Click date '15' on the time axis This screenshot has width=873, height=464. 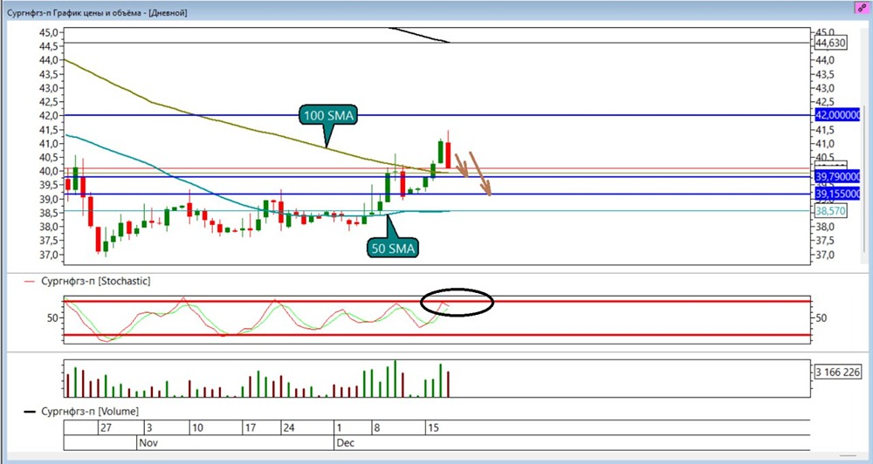(x=433, y=428)
